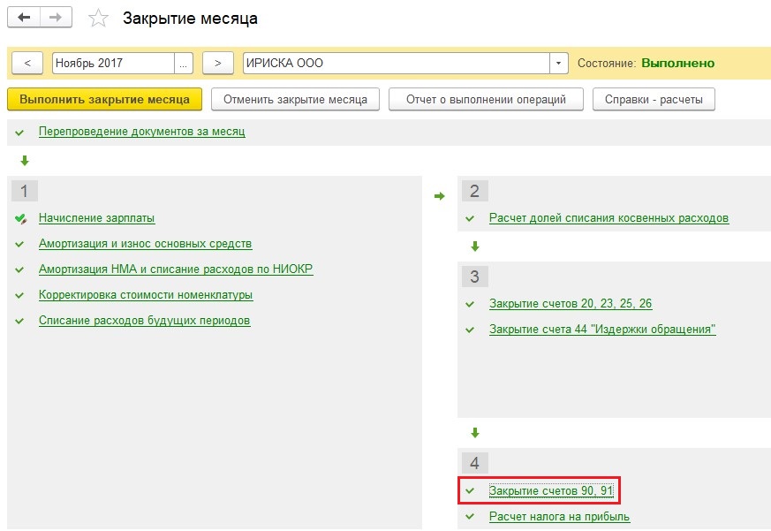Click the forward navigation arrow
771x531 pixels.
[56, 17]
